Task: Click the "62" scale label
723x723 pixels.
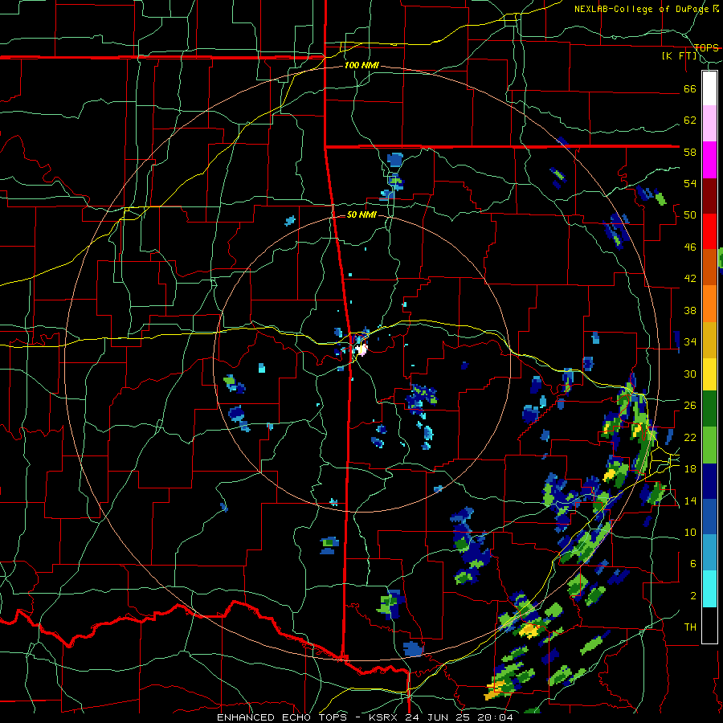Action: [x=690, y=120]
